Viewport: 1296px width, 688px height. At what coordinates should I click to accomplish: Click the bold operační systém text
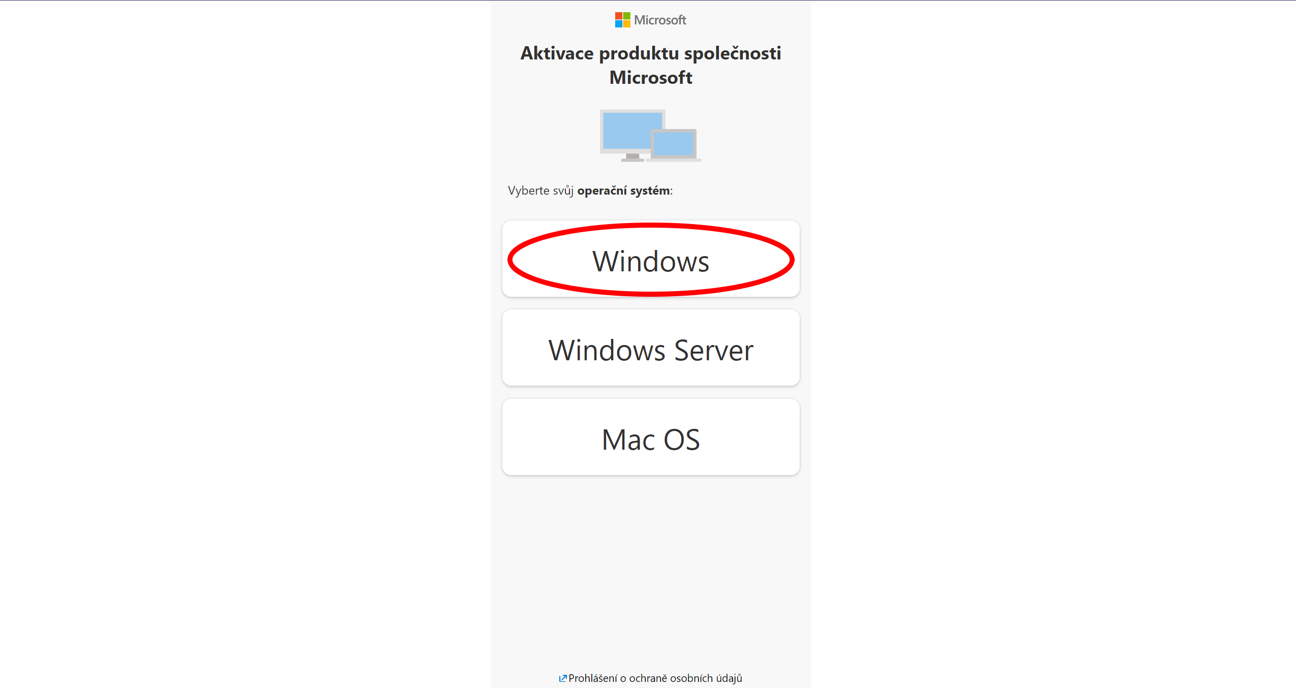pyautogui.click(x=623, y=191)
